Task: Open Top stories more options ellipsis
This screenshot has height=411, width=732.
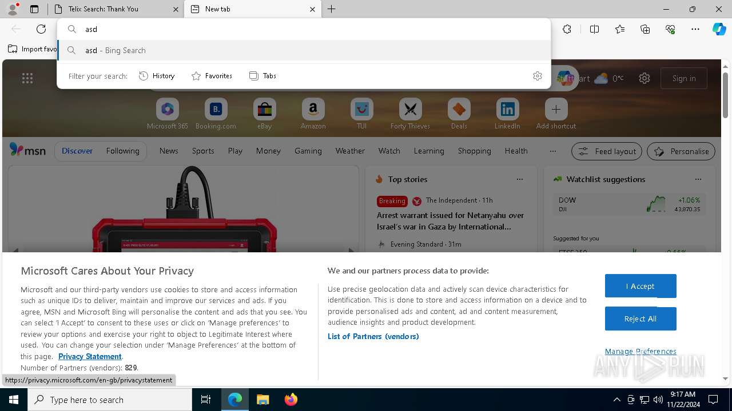Action: 520,179
